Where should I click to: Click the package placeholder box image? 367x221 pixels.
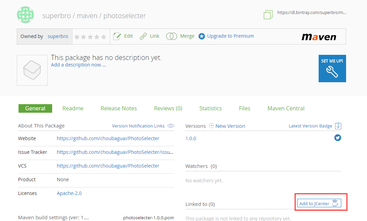(32, 70)
